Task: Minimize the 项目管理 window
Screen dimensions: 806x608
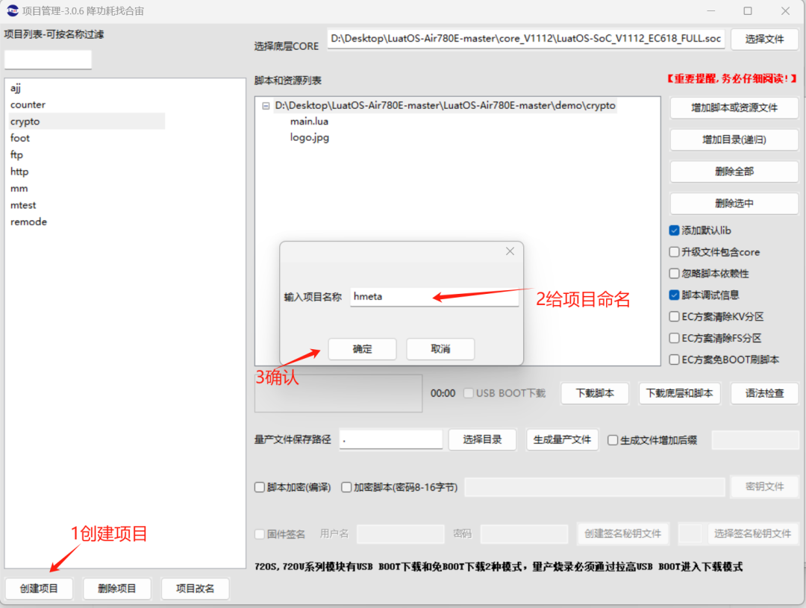Action: point(711,10)
